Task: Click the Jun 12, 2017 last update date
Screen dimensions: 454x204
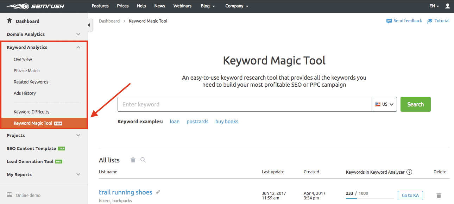Action: point(274,193)
